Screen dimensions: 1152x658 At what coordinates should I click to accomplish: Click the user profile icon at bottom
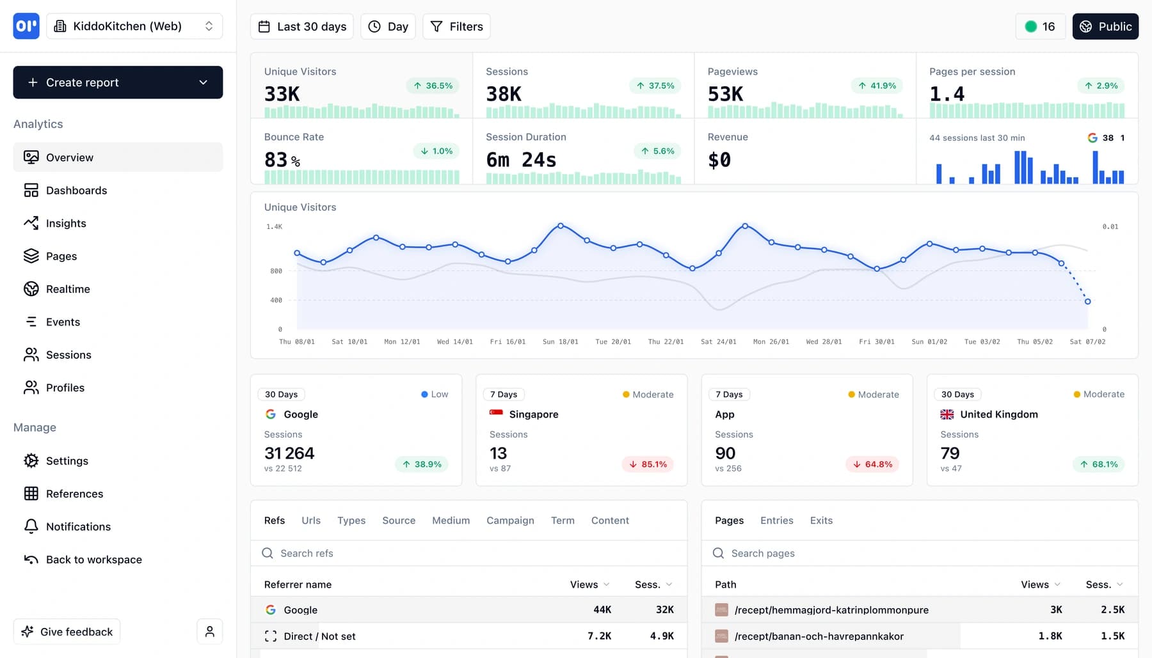coord(209,631)
